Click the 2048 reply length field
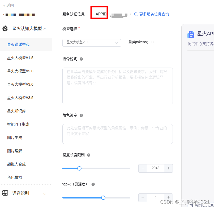This screenshot has height=207, width=214. point(156,168)
